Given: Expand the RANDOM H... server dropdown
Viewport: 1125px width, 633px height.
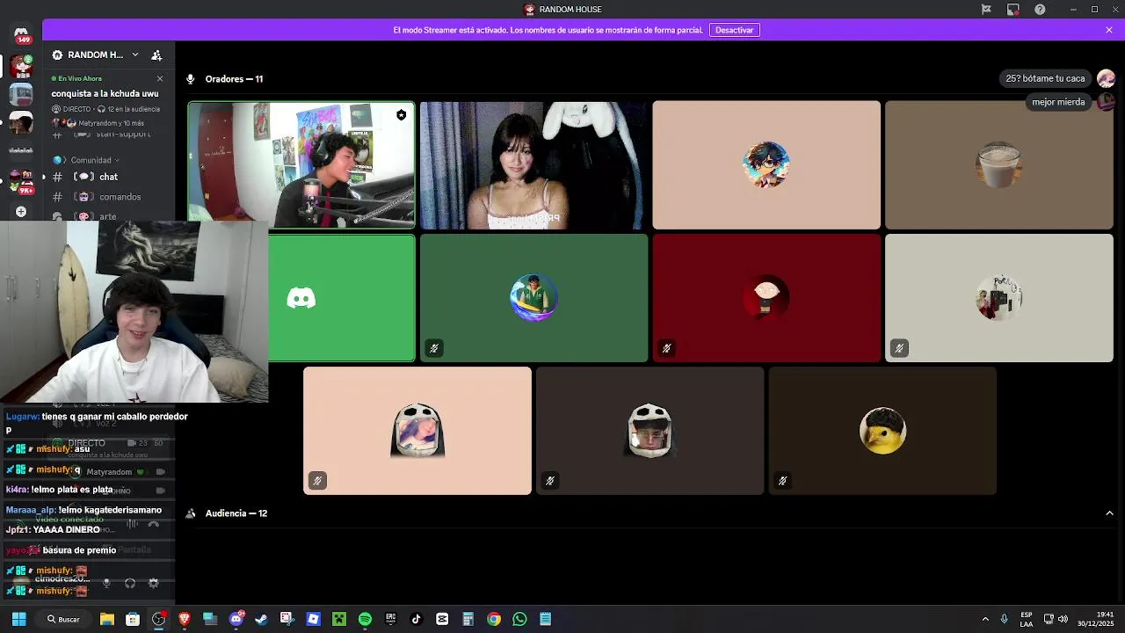Looking at the screenshot, I should click(134, 55).
